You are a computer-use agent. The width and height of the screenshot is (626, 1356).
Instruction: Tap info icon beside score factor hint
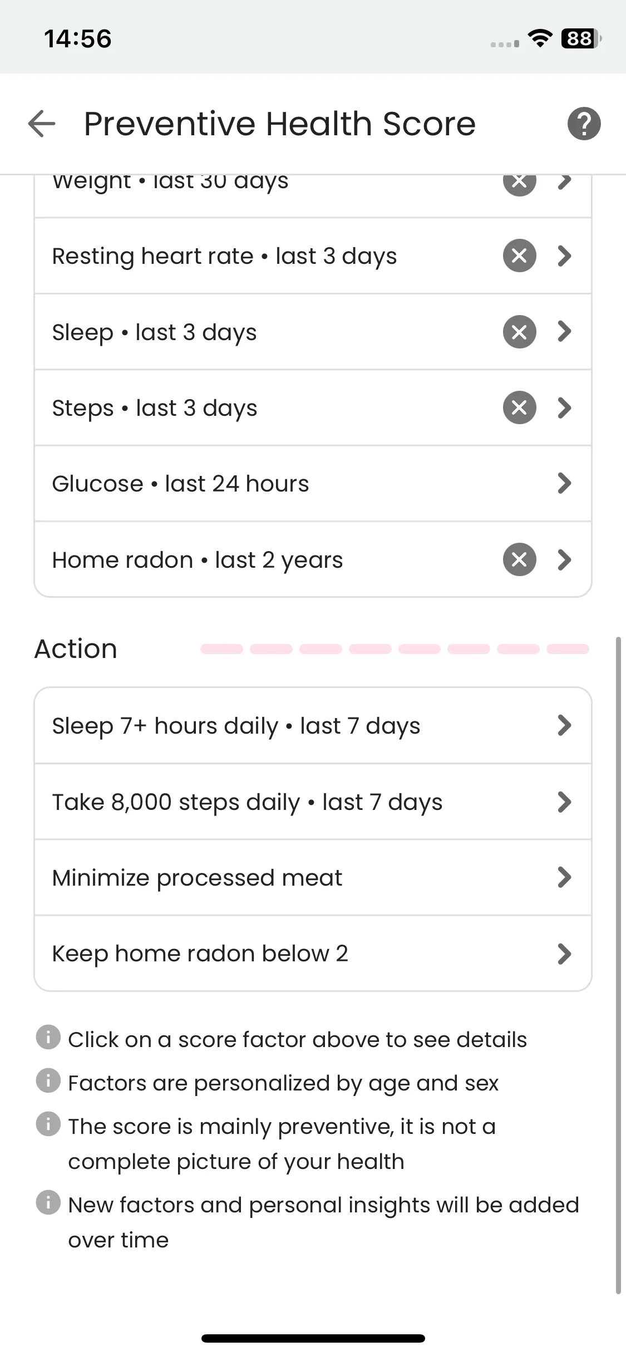48,1037
